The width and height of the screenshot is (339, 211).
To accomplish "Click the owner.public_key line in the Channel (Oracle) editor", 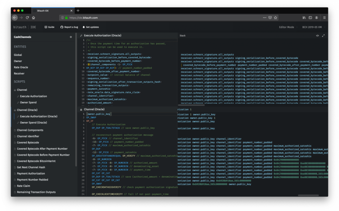I will pos(99,114).
